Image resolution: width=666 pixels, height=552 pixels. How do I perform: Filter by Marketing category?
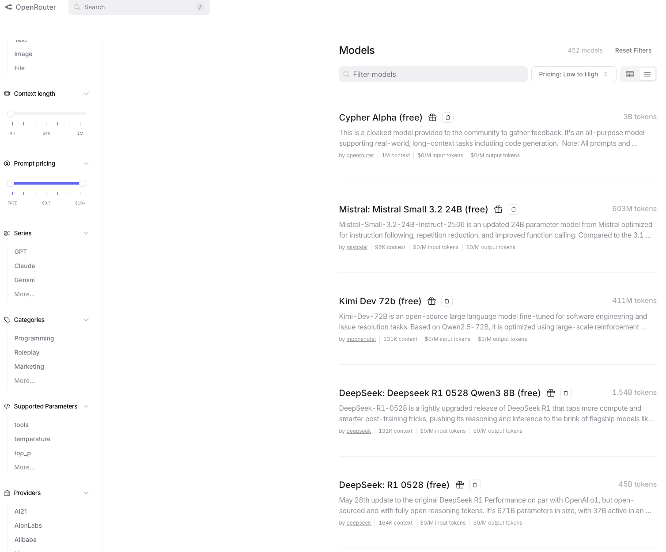point(29,367)
